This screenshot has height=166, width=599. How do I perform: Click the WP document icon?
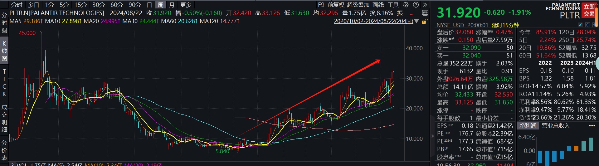tap(425, 13)
